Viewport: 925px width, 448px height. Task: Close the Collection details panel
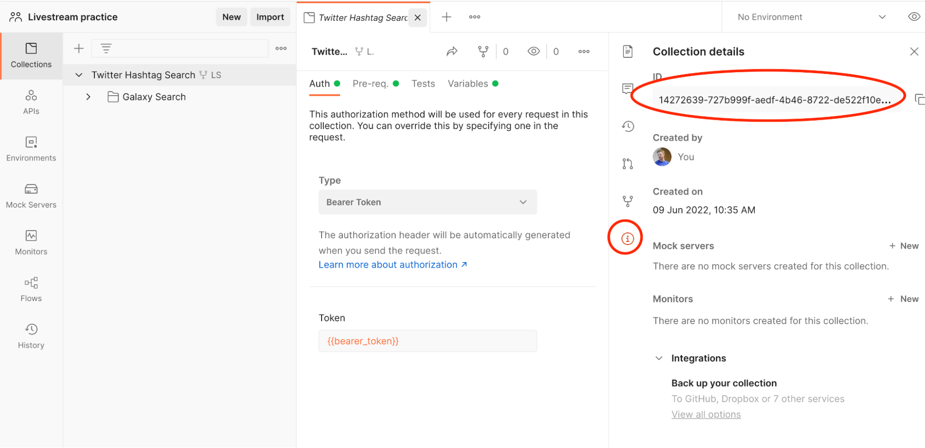pos(914,51)
